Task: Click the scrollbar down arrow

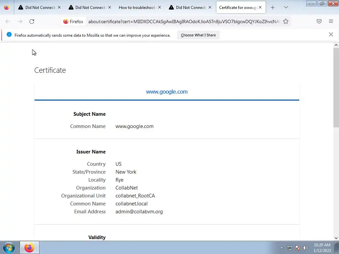Action: click(x=336, y=238)
